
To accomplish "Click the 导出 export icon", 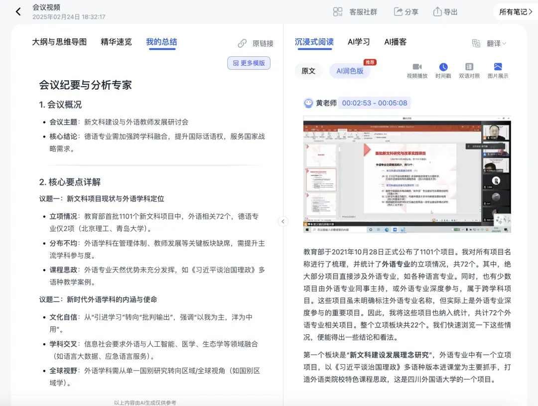I will [437, 11].
